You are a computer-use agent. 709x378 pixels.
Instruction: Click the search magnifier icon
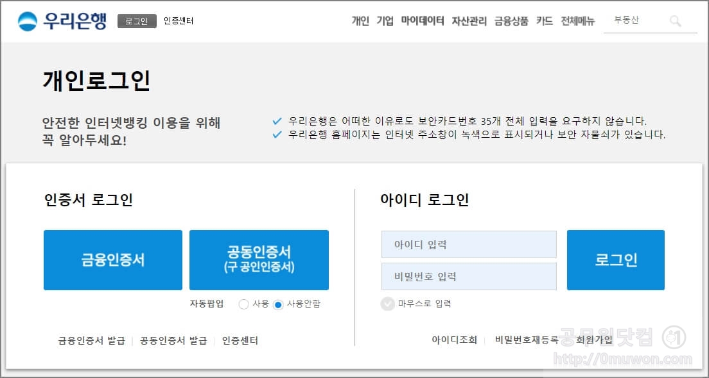pyautogui.click(x=675, y=21)
